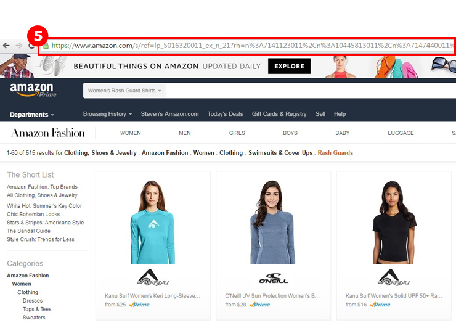Open White Hot: Summer's Key Color
Viewport: 456px width, 328px height.
coord(44,206)
